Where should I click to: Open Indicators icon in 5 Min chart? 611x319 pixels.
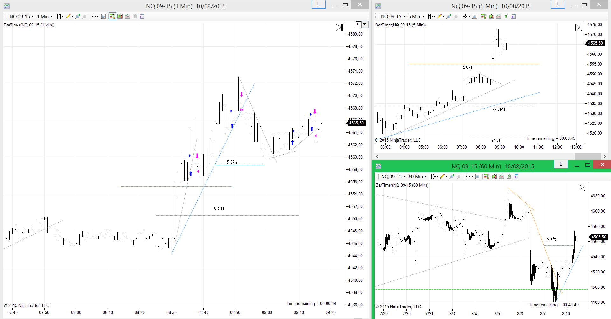[x=499, y=16]
